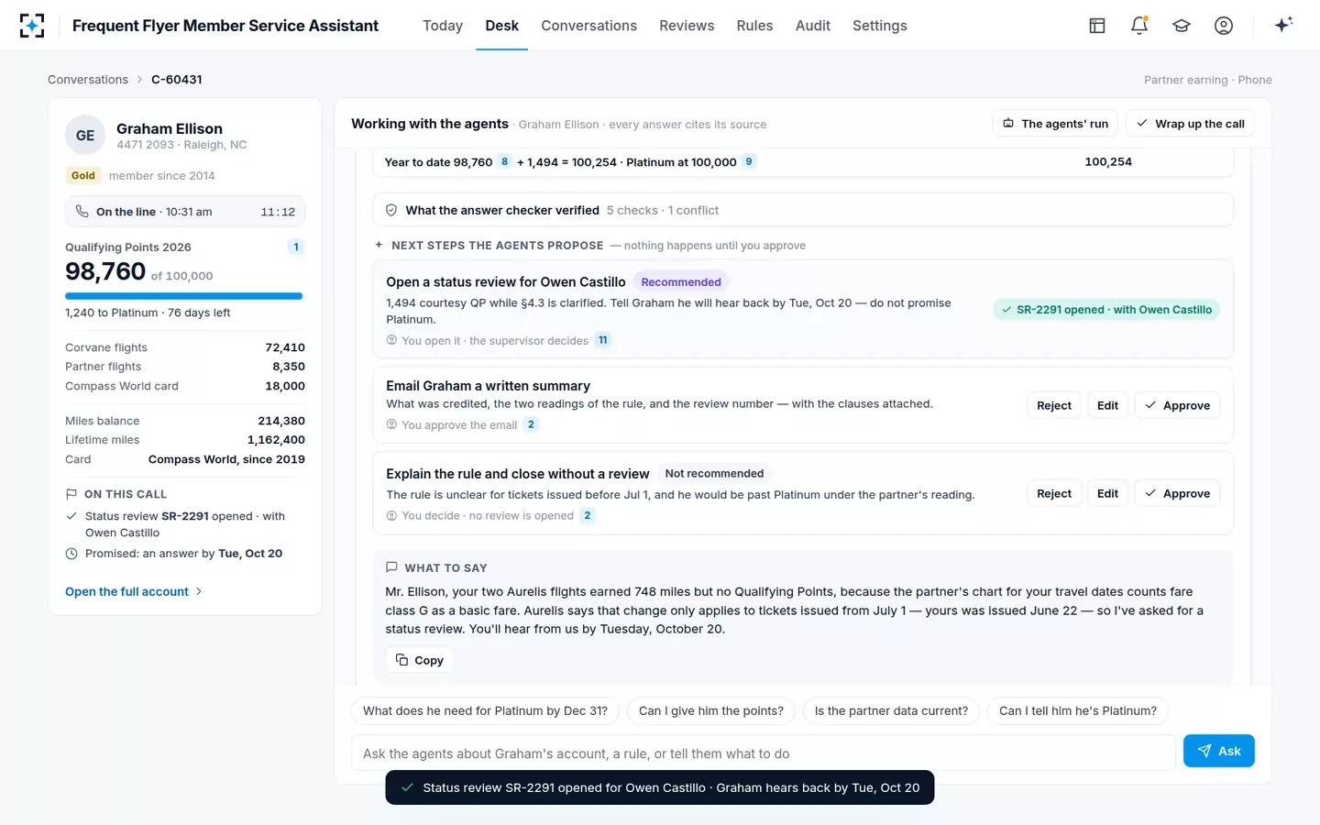Click the app logo icon
This screenshot has height=825, width=1320.
pyautogui.click(x=32, y=26)
